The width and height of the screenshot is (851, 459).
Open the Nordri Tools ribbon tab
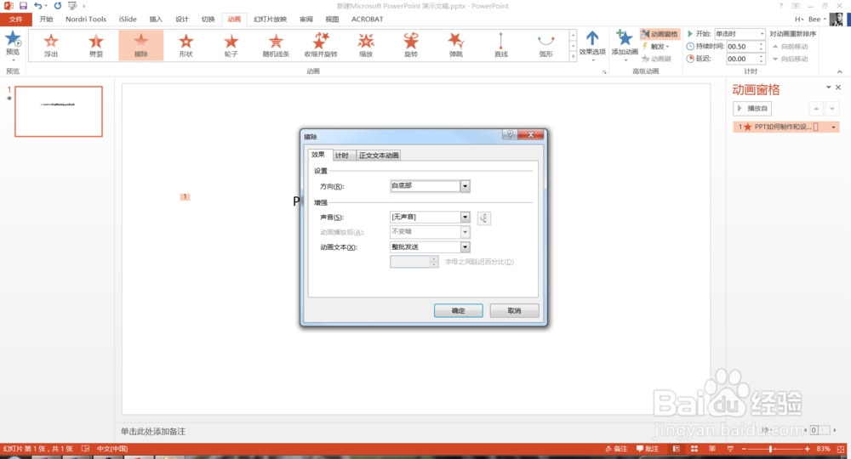click(x=86, y=19)
